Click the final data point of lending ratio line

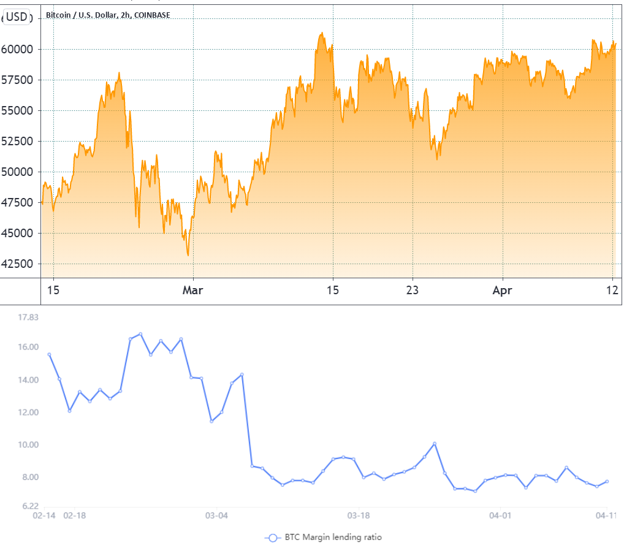click(607, 482)
